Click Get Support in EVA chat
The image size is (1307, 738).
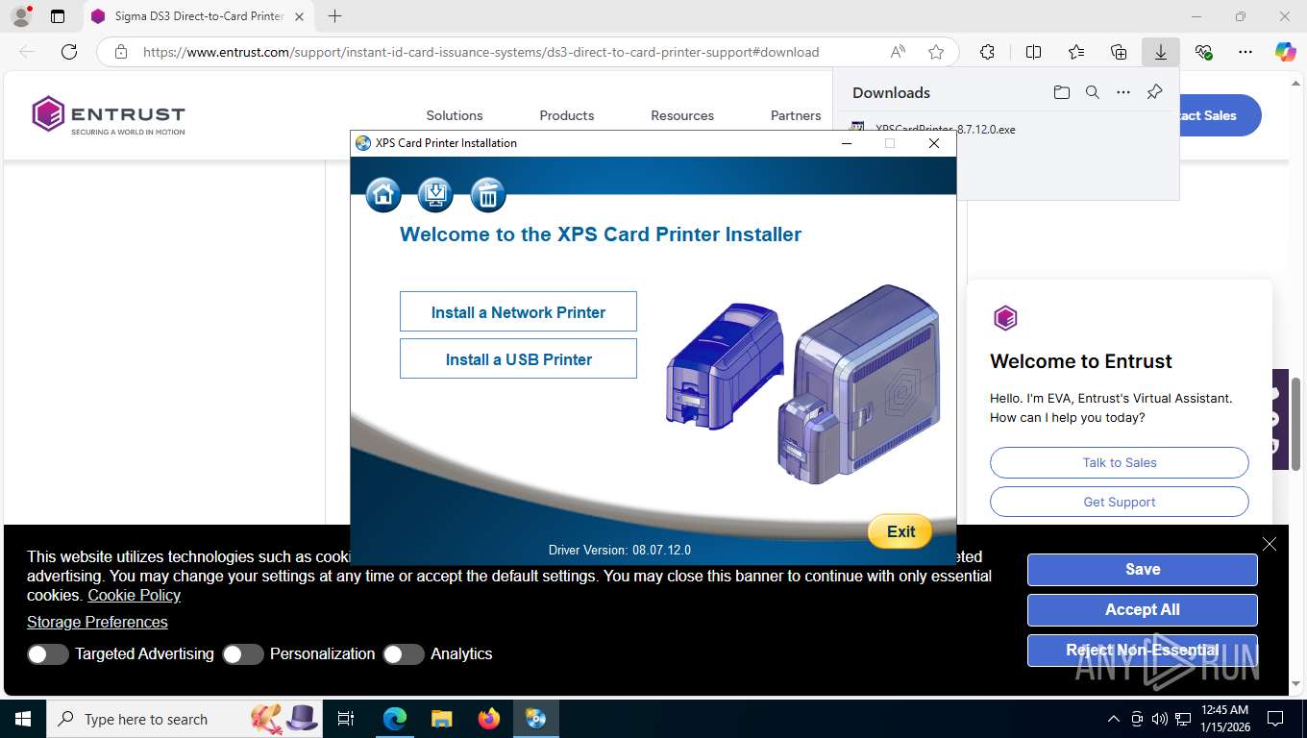pyautogui.click(x=1120, y=502)
